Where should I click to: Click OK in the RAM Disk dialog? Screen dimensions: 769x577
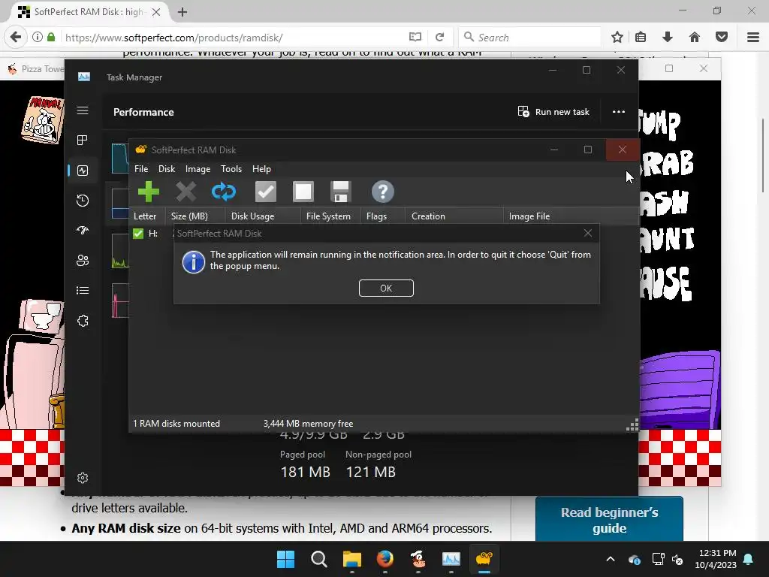[x=386, y=288]
